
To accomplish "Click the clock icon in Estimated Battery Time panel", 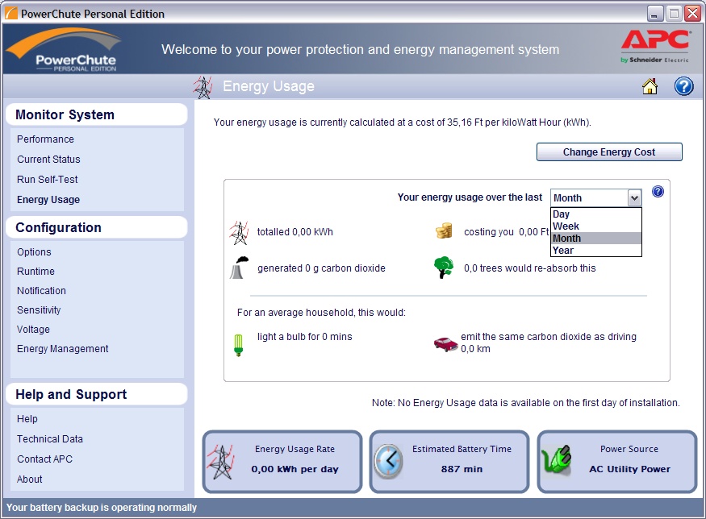I will [389, 462].
